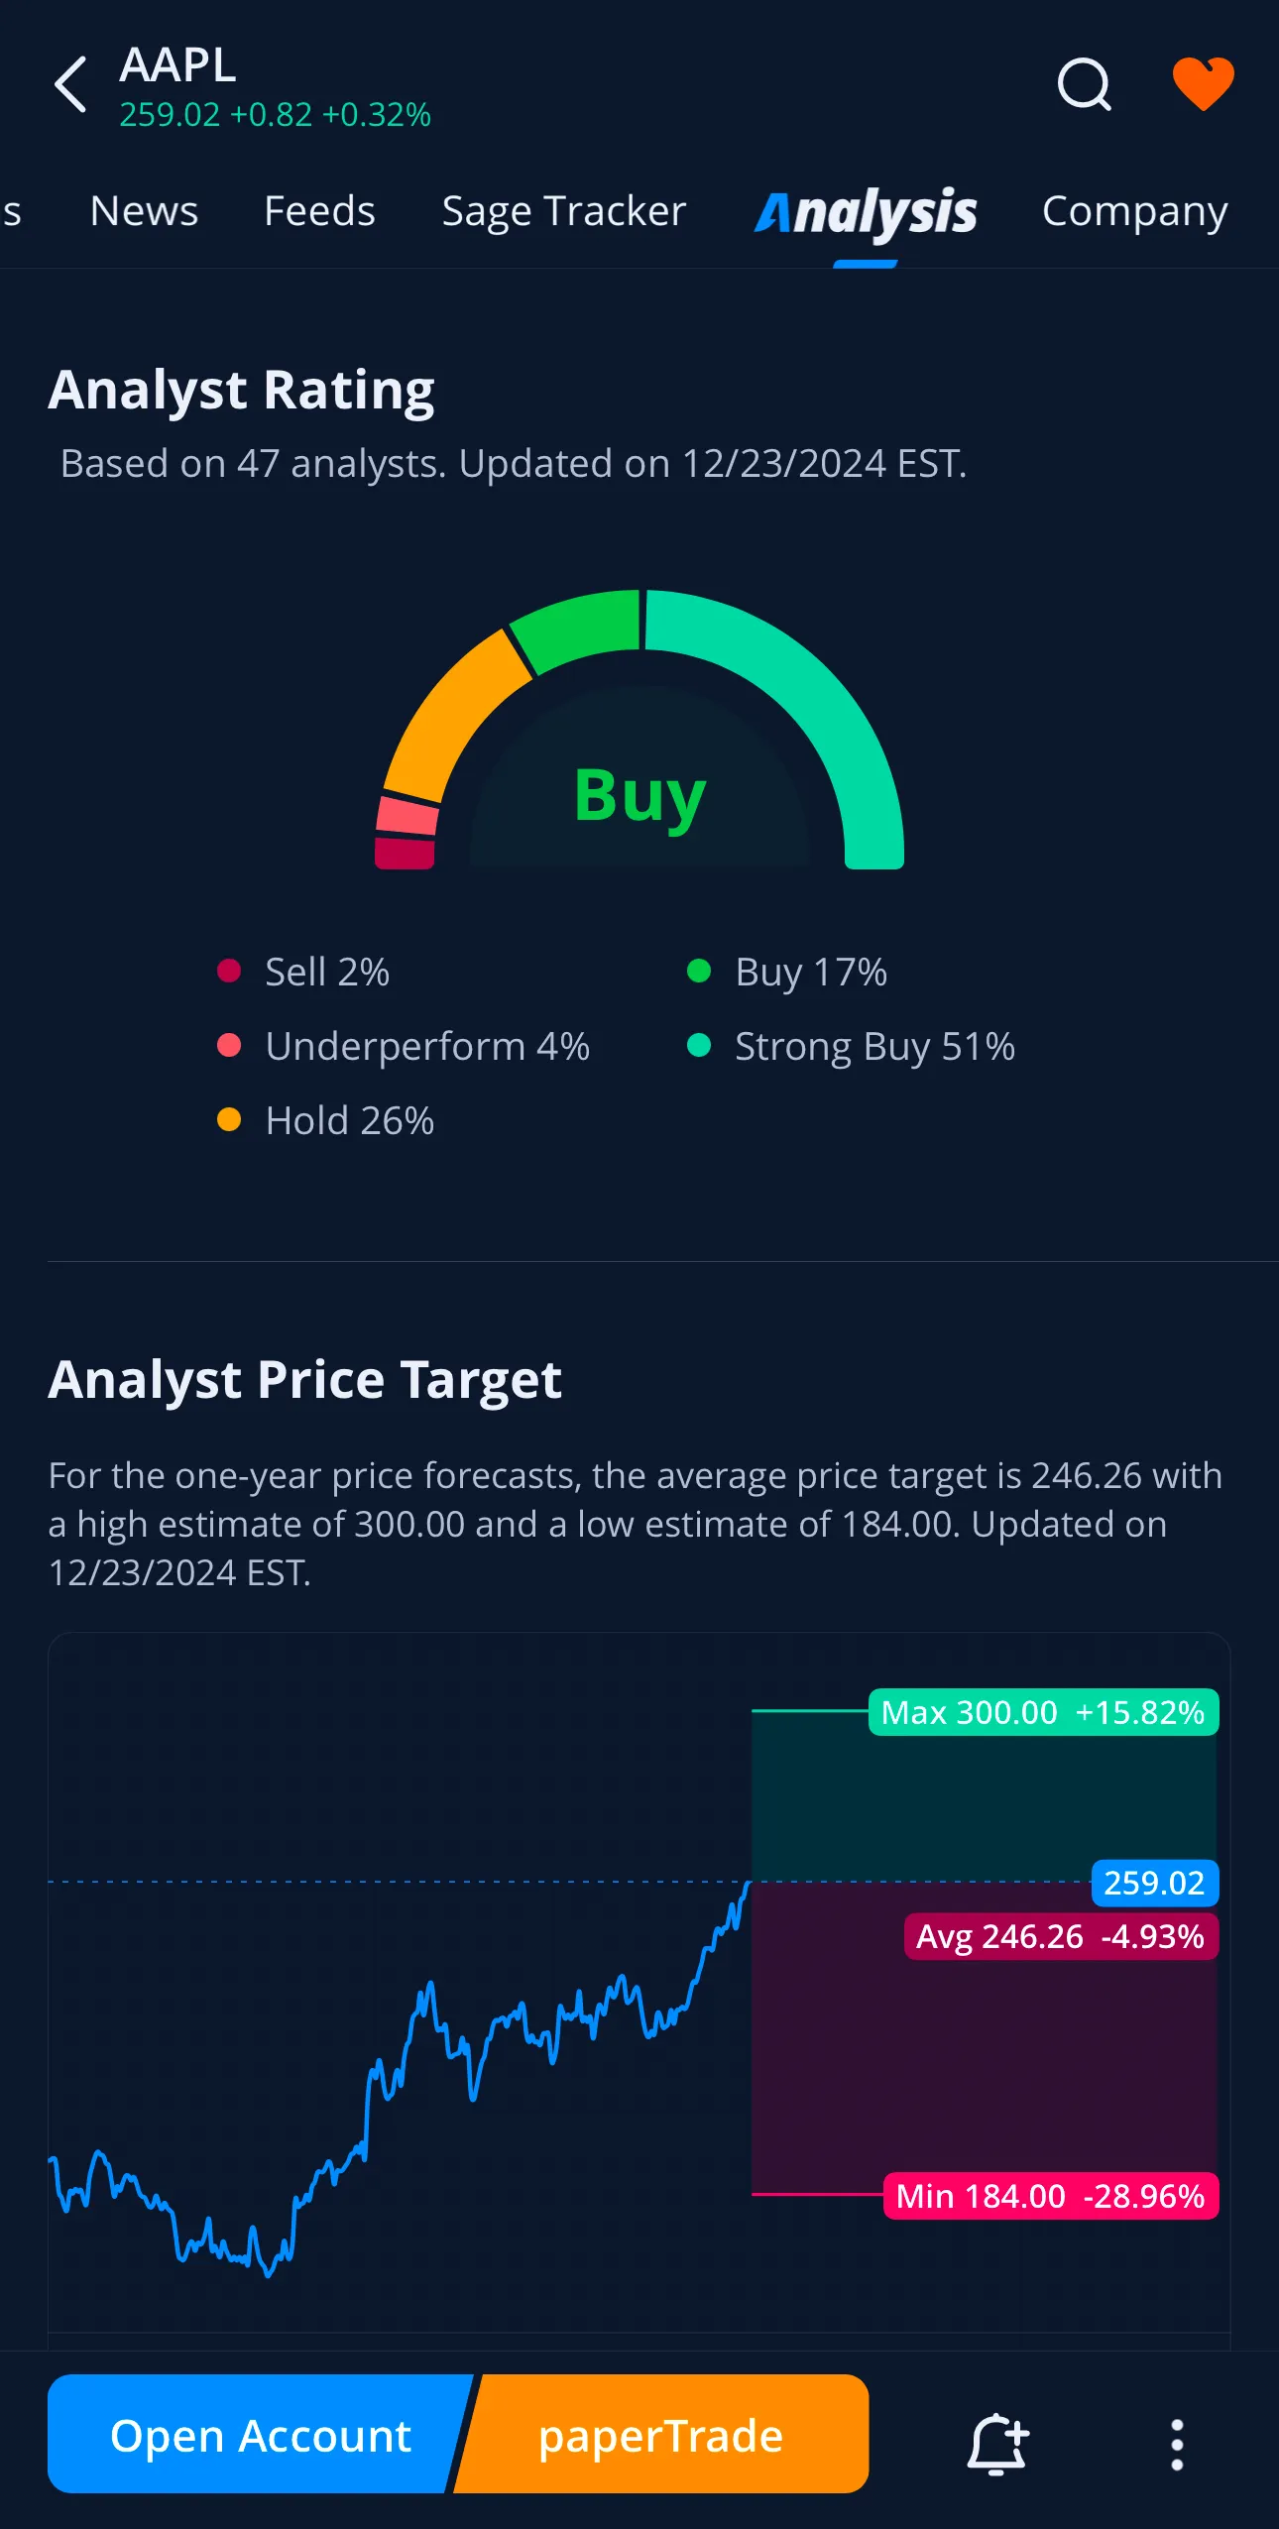Tap the Avg 246.26 price label

1060,1937
